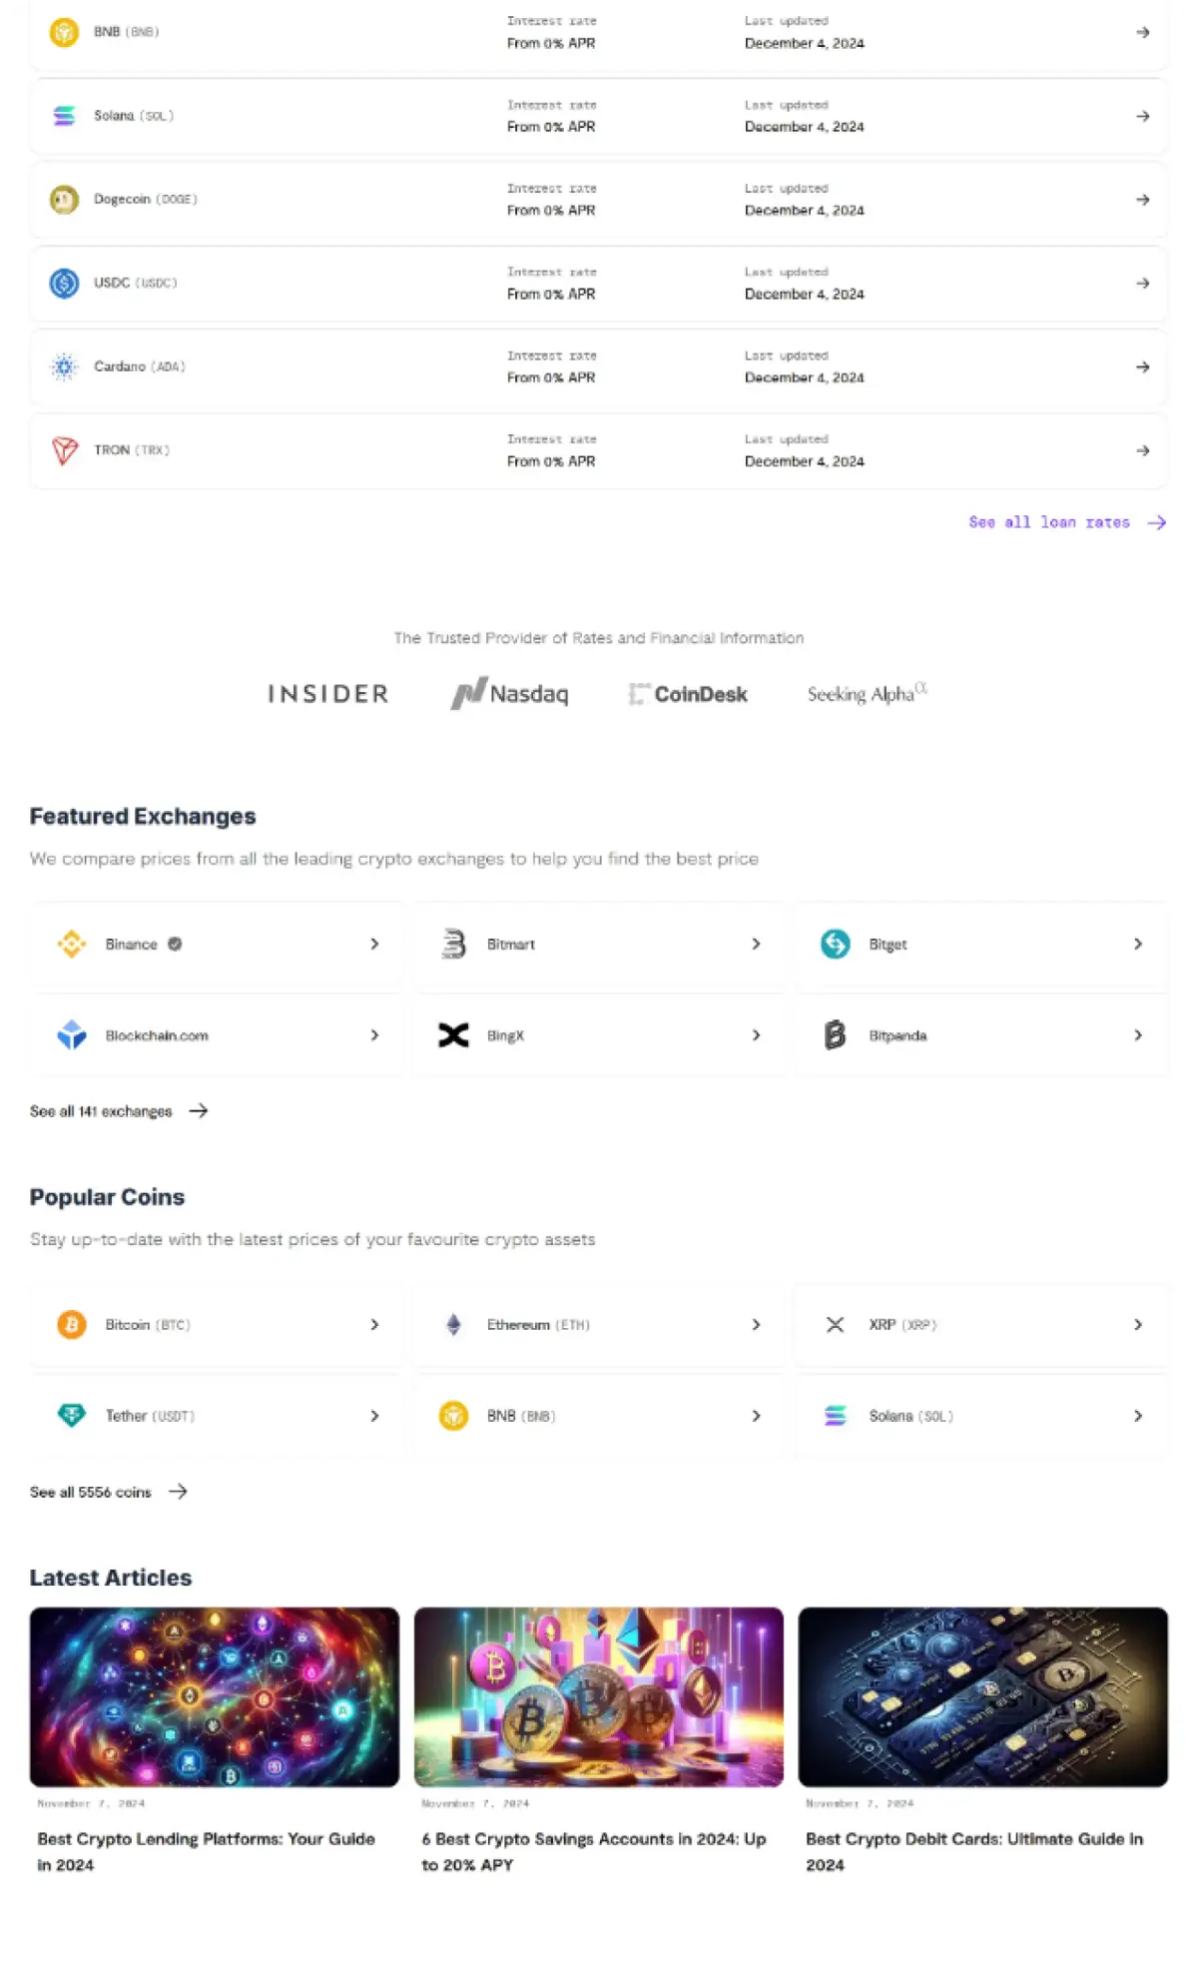Viewport: 1198px width, 1975px height.
Task: Open Solana loan row arrow
Action: point(1143,116)
